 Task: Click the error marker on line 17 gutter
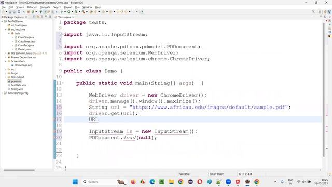coord(54,119)
